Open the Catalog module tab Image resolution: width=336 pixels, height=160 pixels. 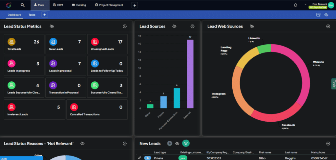coord(79,5)
